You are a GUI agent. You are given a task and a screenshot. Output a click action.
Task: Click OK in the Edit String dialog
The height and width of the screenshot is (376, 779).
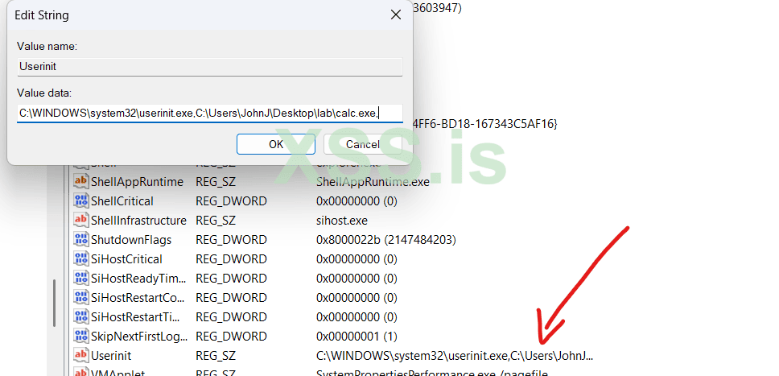click(276, 144)
